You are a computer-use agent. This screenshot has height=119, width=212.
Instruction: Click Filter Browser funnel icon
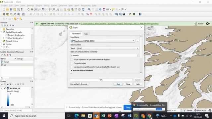(7, 25)
